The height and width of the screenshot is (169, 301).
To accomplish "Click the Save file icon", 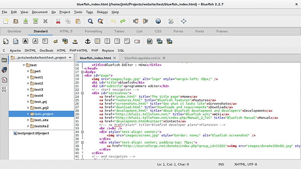I will [x=25, y=21].
